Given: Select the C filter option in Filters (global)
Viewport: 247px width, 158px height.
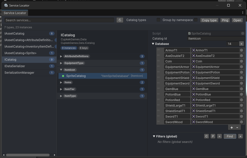Looking at the screenshot, I should tap(206, 136).
